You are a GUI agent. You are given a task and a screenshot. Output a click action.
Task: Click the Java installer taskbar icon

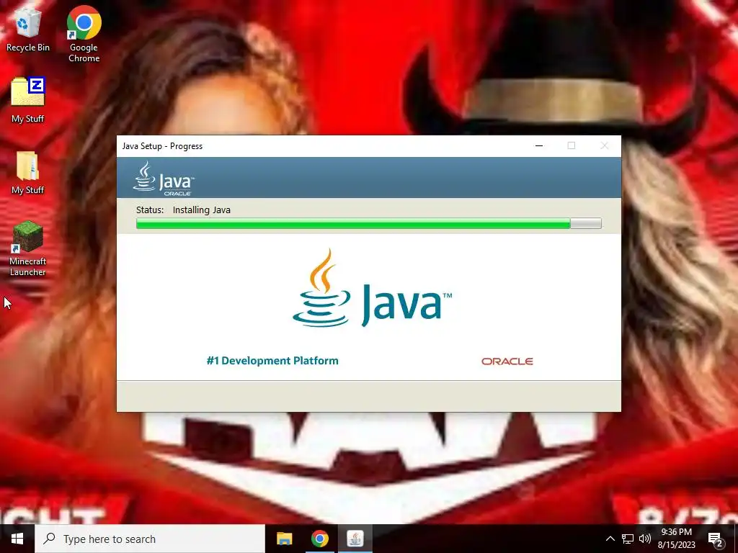[x=355, y=539]
